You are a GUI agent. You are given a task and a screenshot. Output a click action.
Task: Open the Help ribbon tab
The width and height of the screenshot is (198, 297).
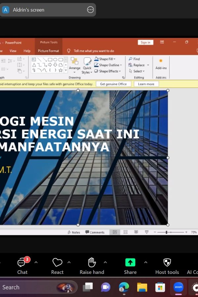[x=27, y=51]
